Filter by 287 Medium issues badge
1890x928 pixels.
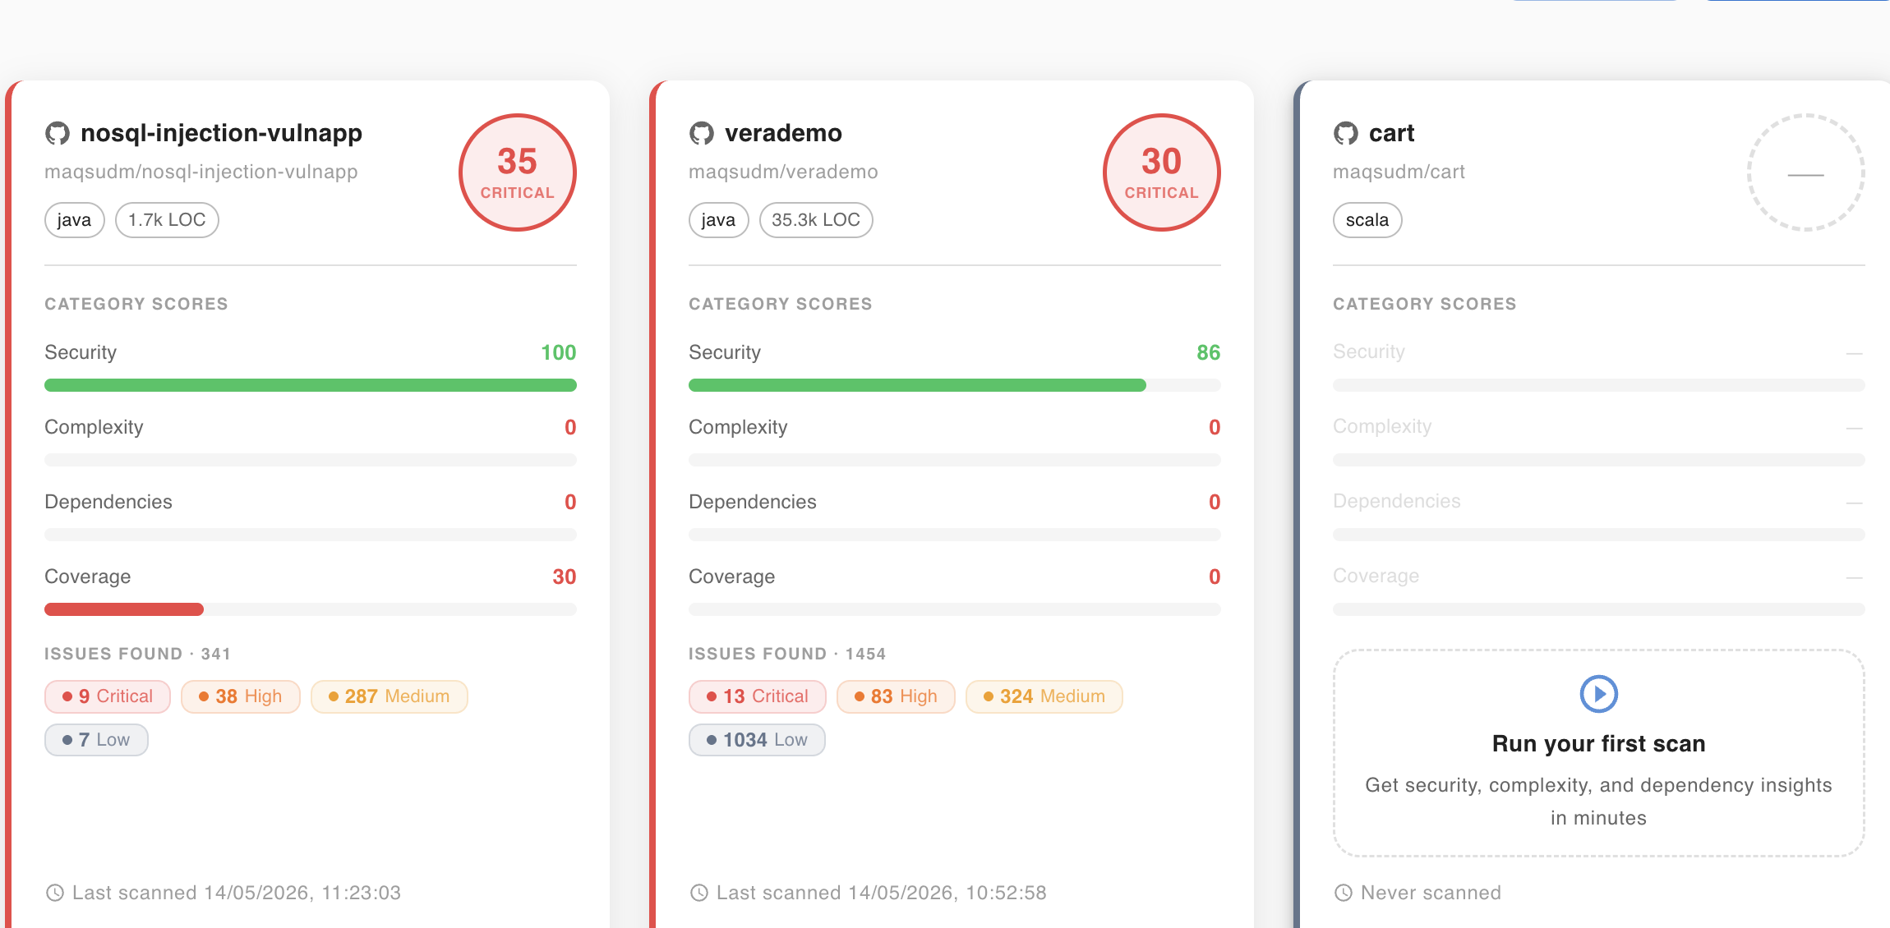click(390, 696)
